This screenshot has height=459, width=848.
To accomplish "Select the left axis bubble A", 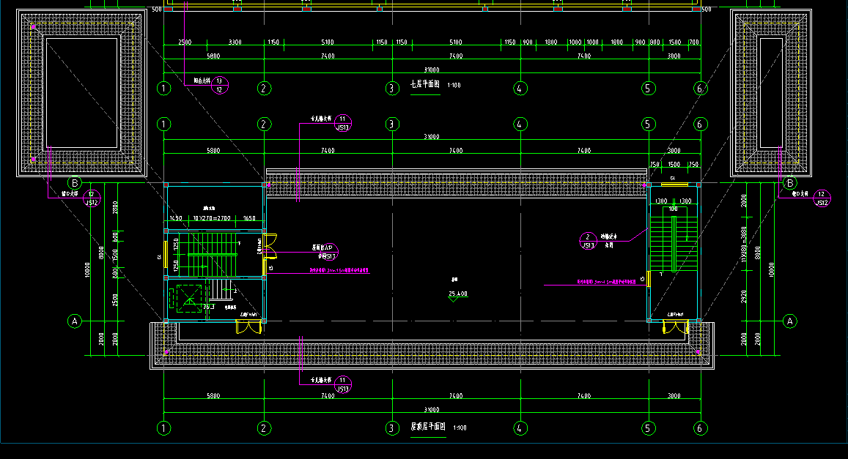I will pyautogui.click(x=74, y=321).
